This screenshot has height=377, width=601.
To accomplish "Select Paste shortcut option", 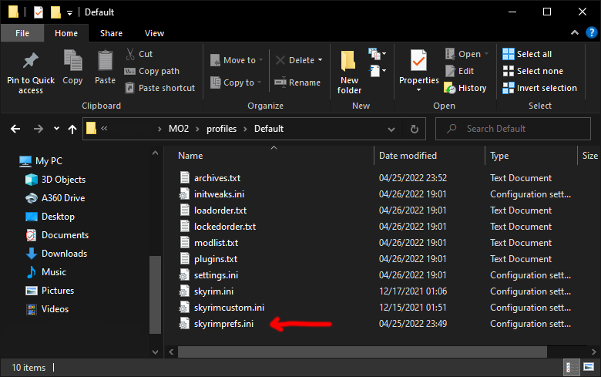I will pos(160,88).
